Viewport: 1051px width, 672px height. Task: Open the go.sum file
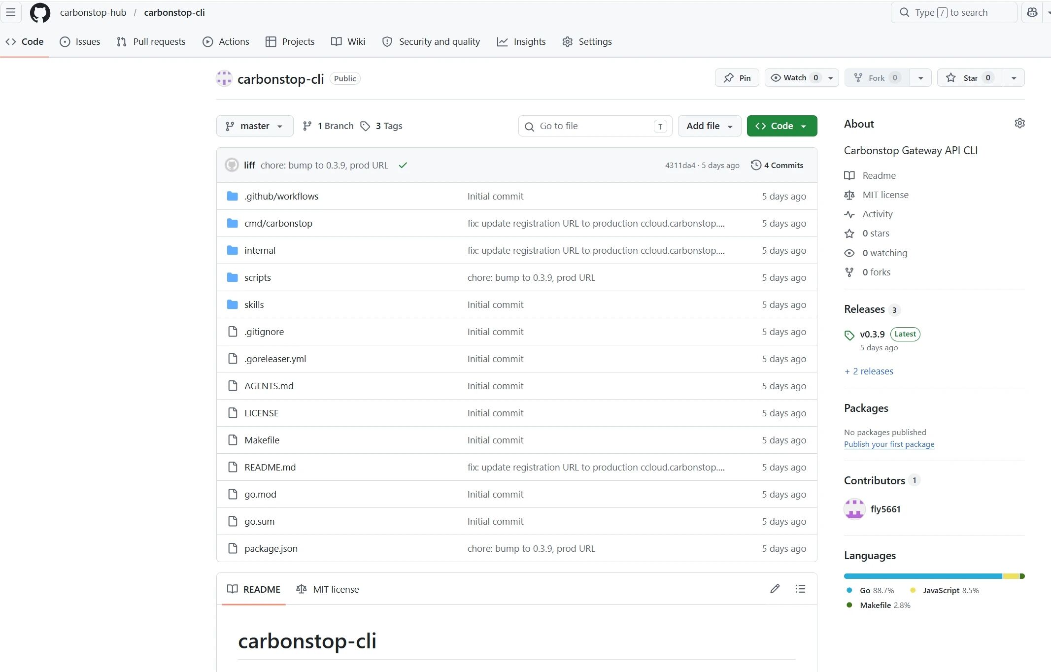point(259,521)
